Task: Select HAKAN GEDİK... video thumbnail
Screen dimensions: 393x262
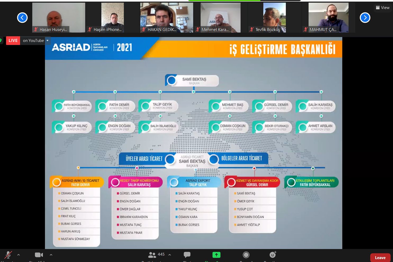Action: tap(166, 17)
